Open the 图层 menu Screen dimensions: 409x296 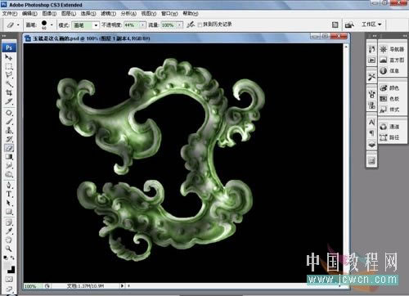click(69, 13)
